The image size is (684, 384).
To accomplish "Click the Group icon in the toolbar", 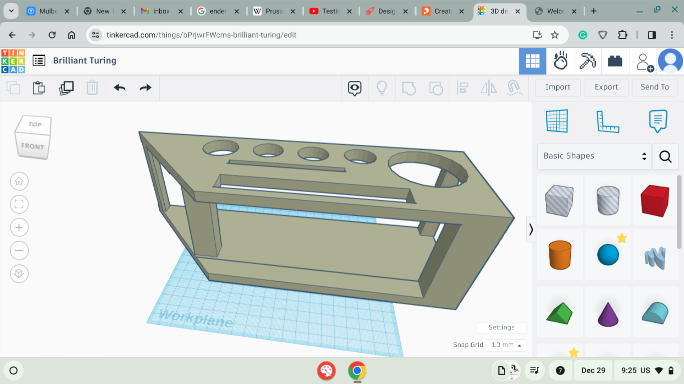I will pyautogui.click(x=409, y=87).
